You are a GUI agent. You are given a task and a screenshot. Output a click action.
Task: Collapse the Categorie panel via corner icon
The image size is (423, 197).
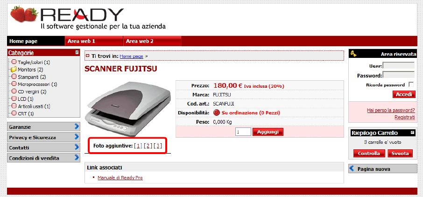coord(78,52)
